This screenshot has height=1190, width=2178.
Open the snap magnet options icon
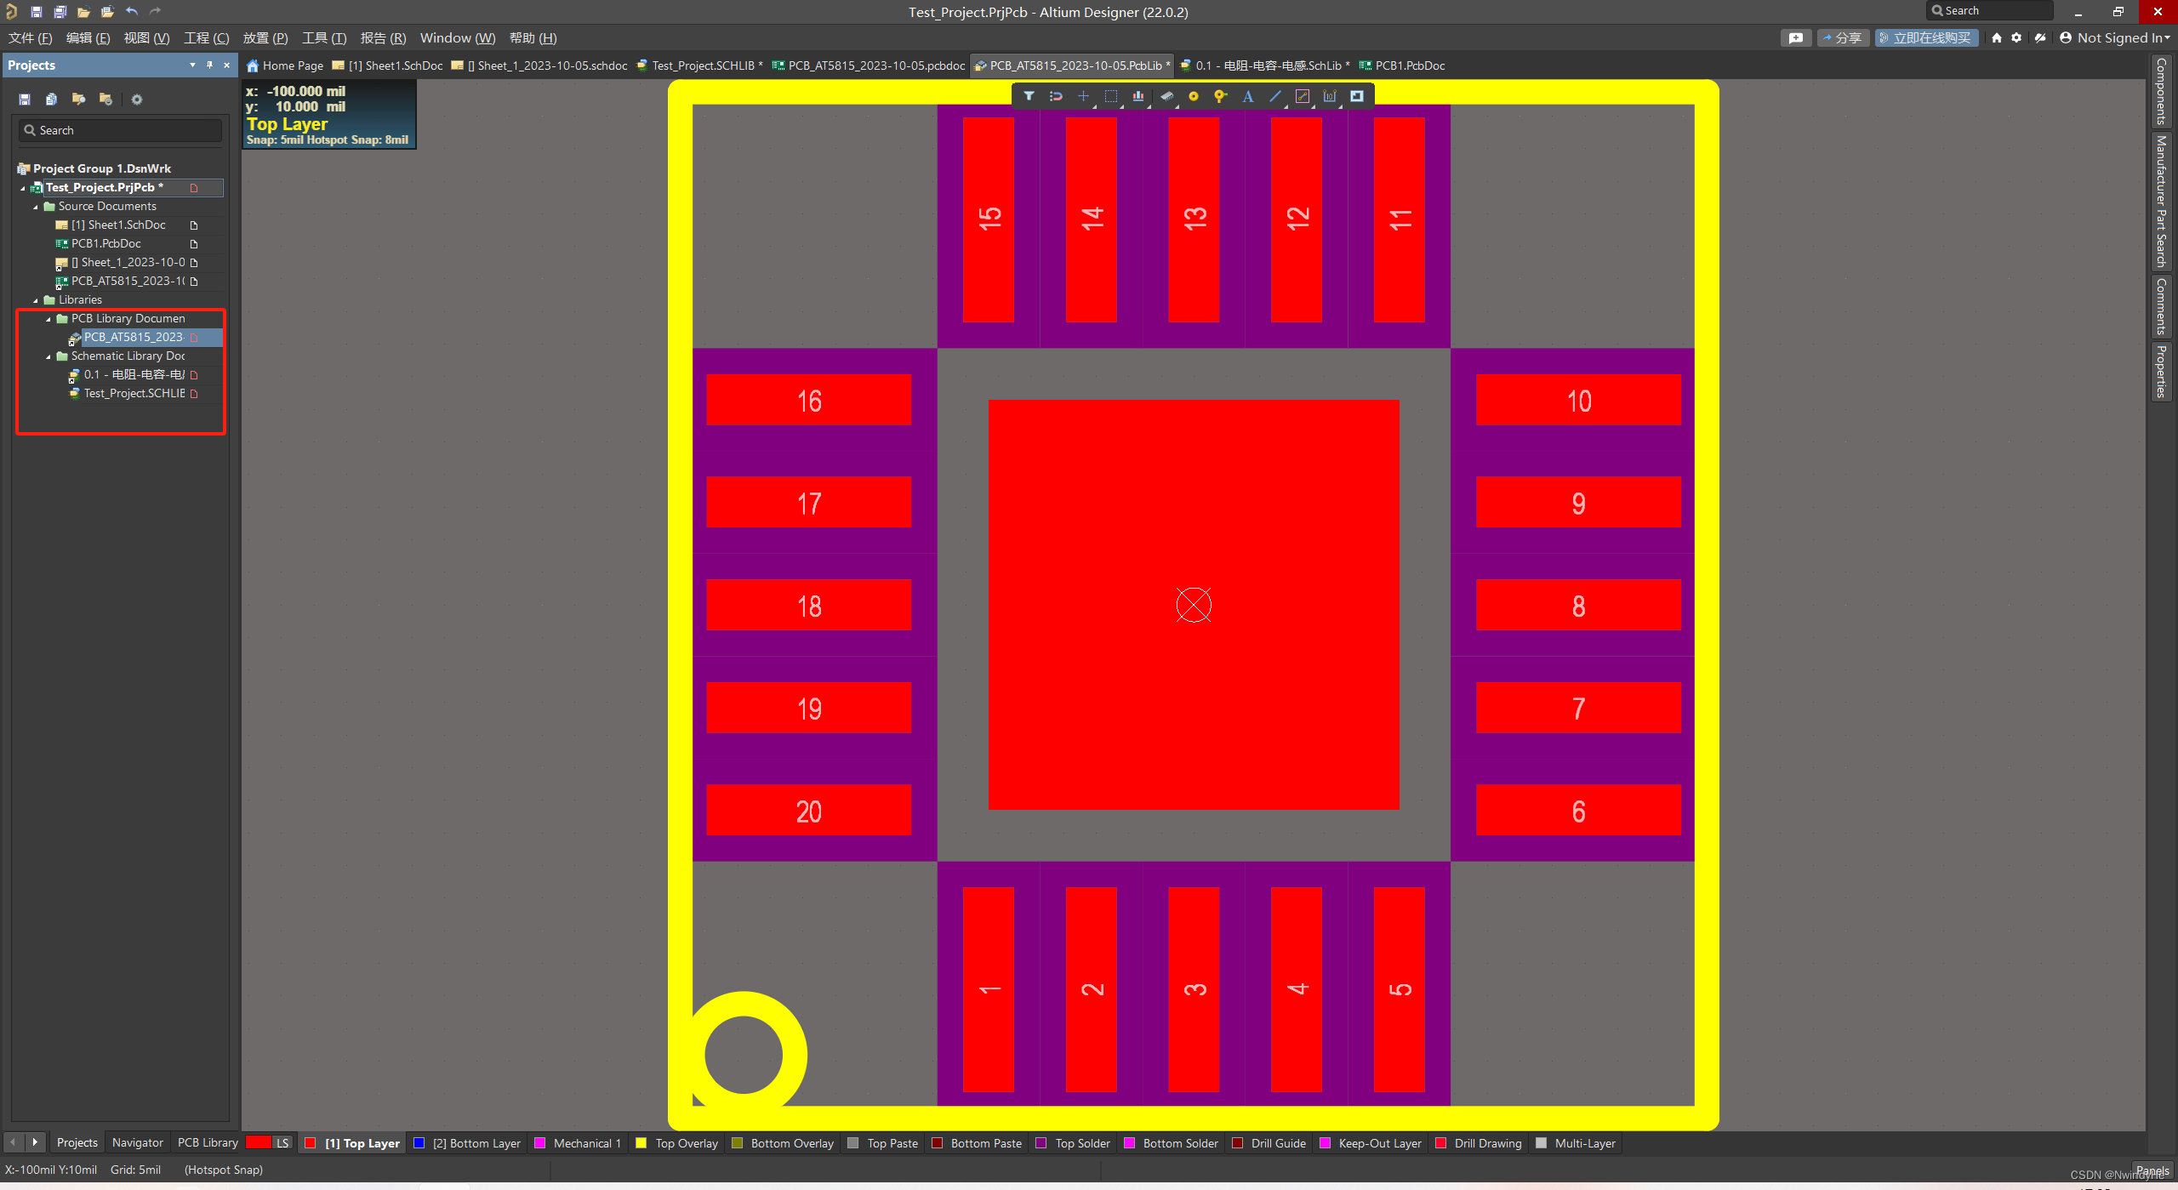1056,96
